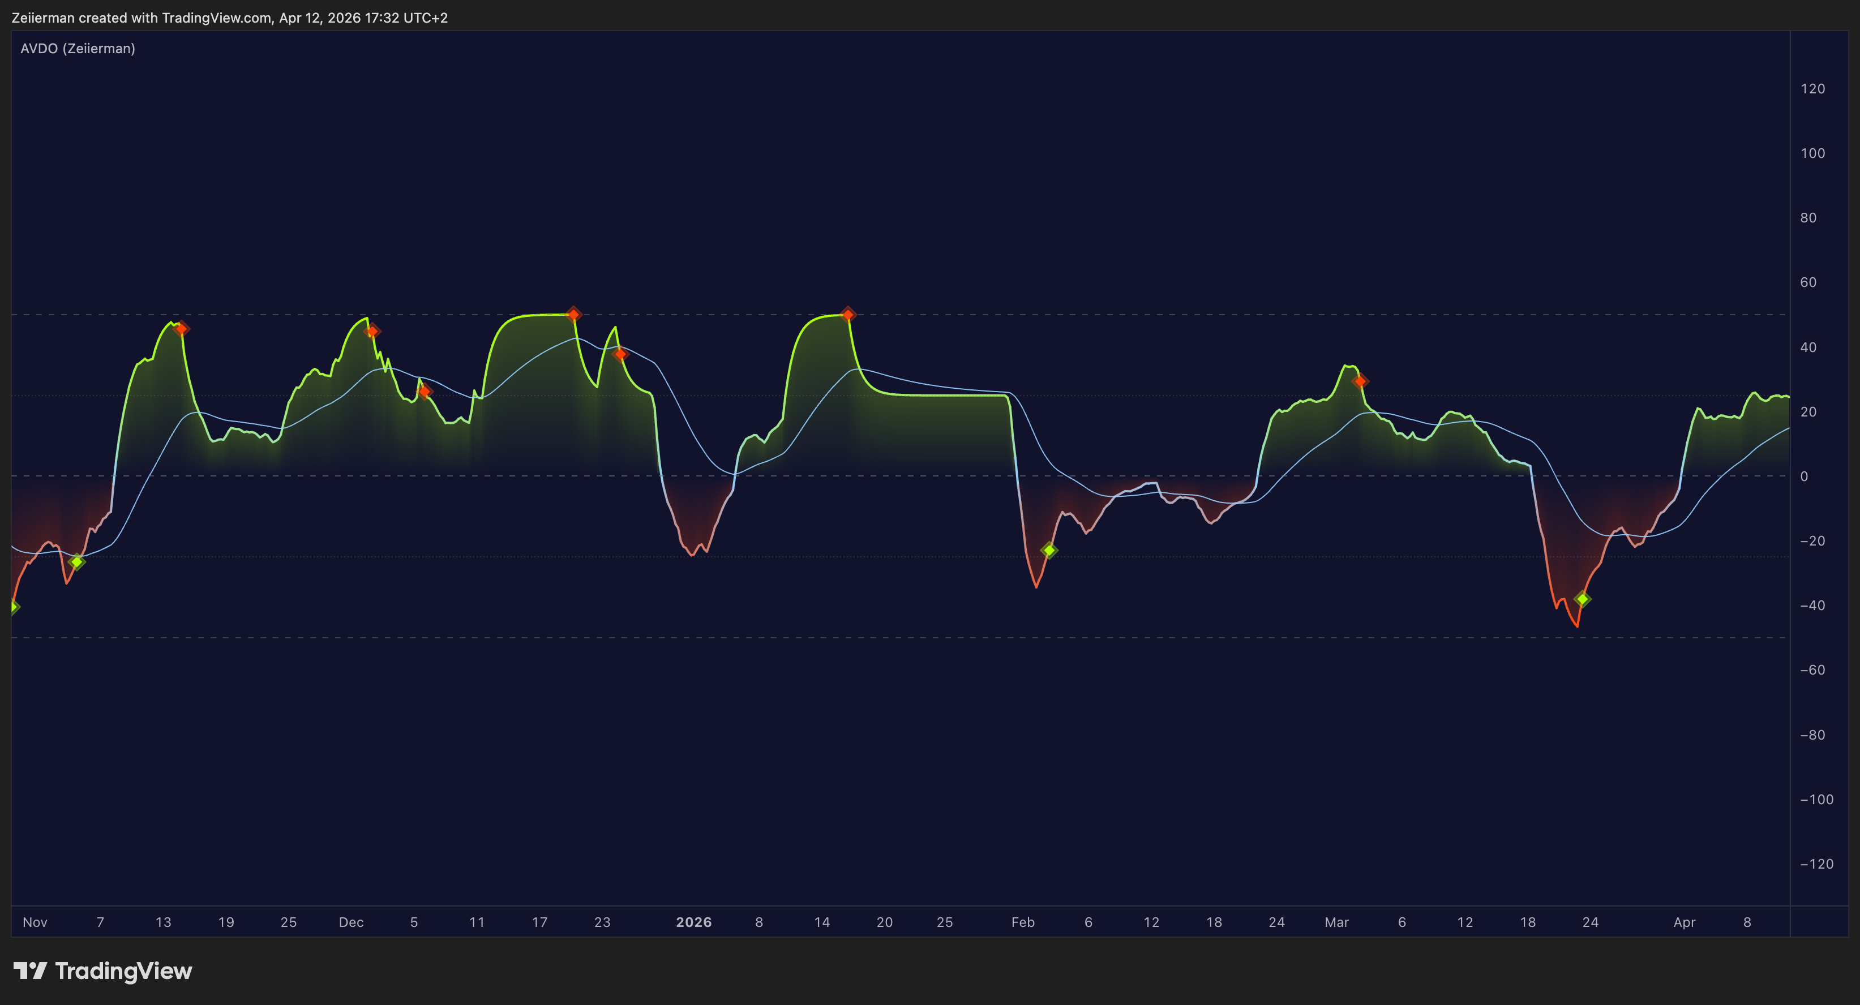Click the 'Nov' label on the date axis
Screen dimensions: 1860x1005
(35, 922)
